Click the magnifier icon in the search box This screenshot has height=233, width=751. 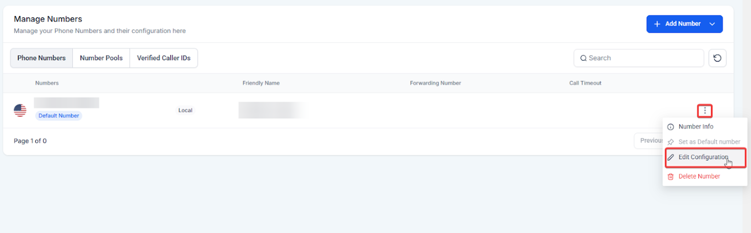(x=583, y=58)
